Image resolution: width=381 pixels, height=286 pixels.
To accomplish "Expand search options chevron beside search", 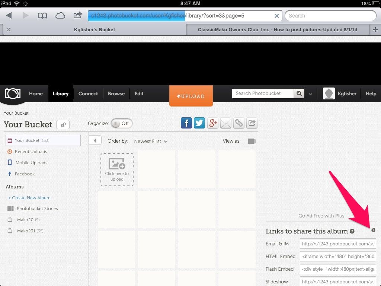I will tap(311, 94).
